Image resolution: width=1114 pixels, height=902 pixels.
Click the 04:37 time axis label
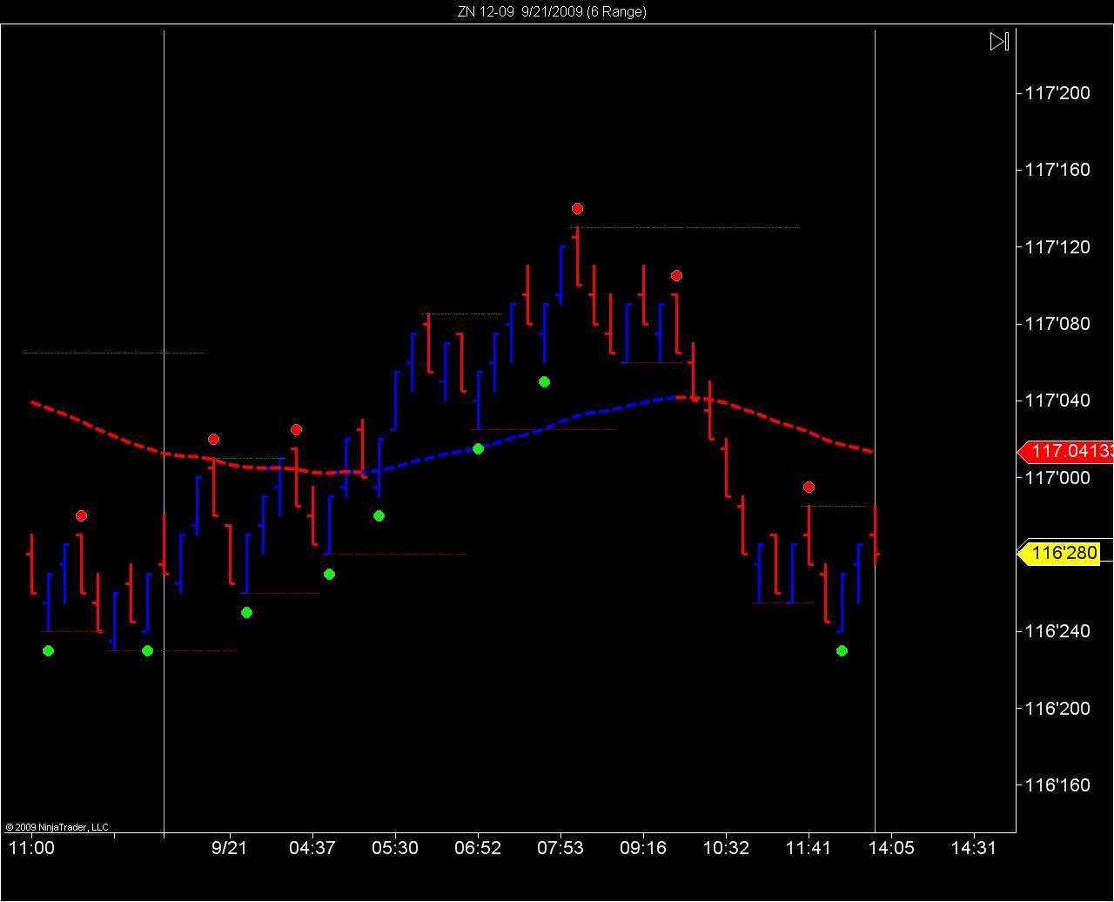pos(312,848)
